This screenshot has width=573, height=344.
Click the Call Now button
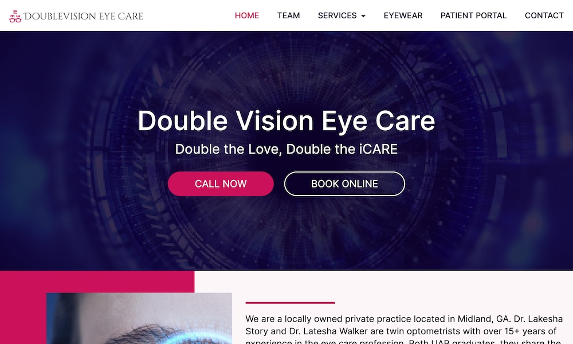(221, 184)
